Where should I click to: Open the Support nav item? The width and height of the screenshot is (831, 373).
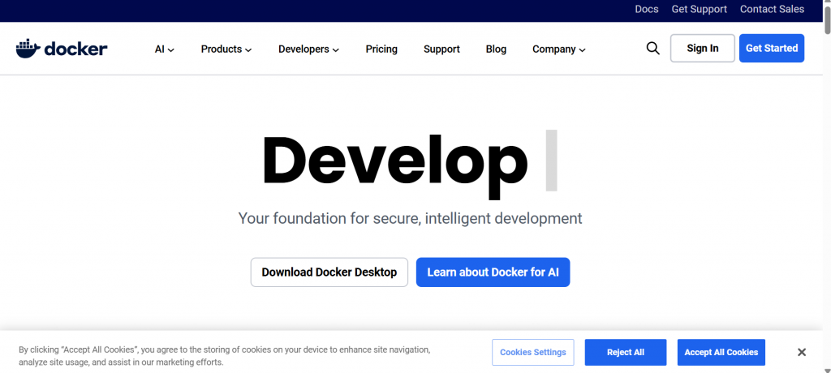(x=441, y=49)
